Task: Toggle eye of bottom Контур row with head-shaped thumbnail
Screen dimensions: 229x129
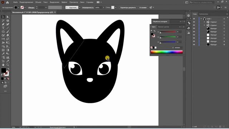Action: coord(194,44)
